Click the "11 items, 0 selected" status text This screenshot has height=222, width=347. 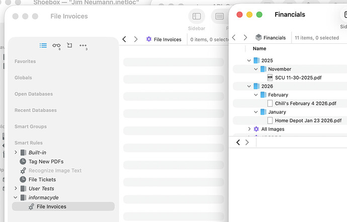point(317,38)
